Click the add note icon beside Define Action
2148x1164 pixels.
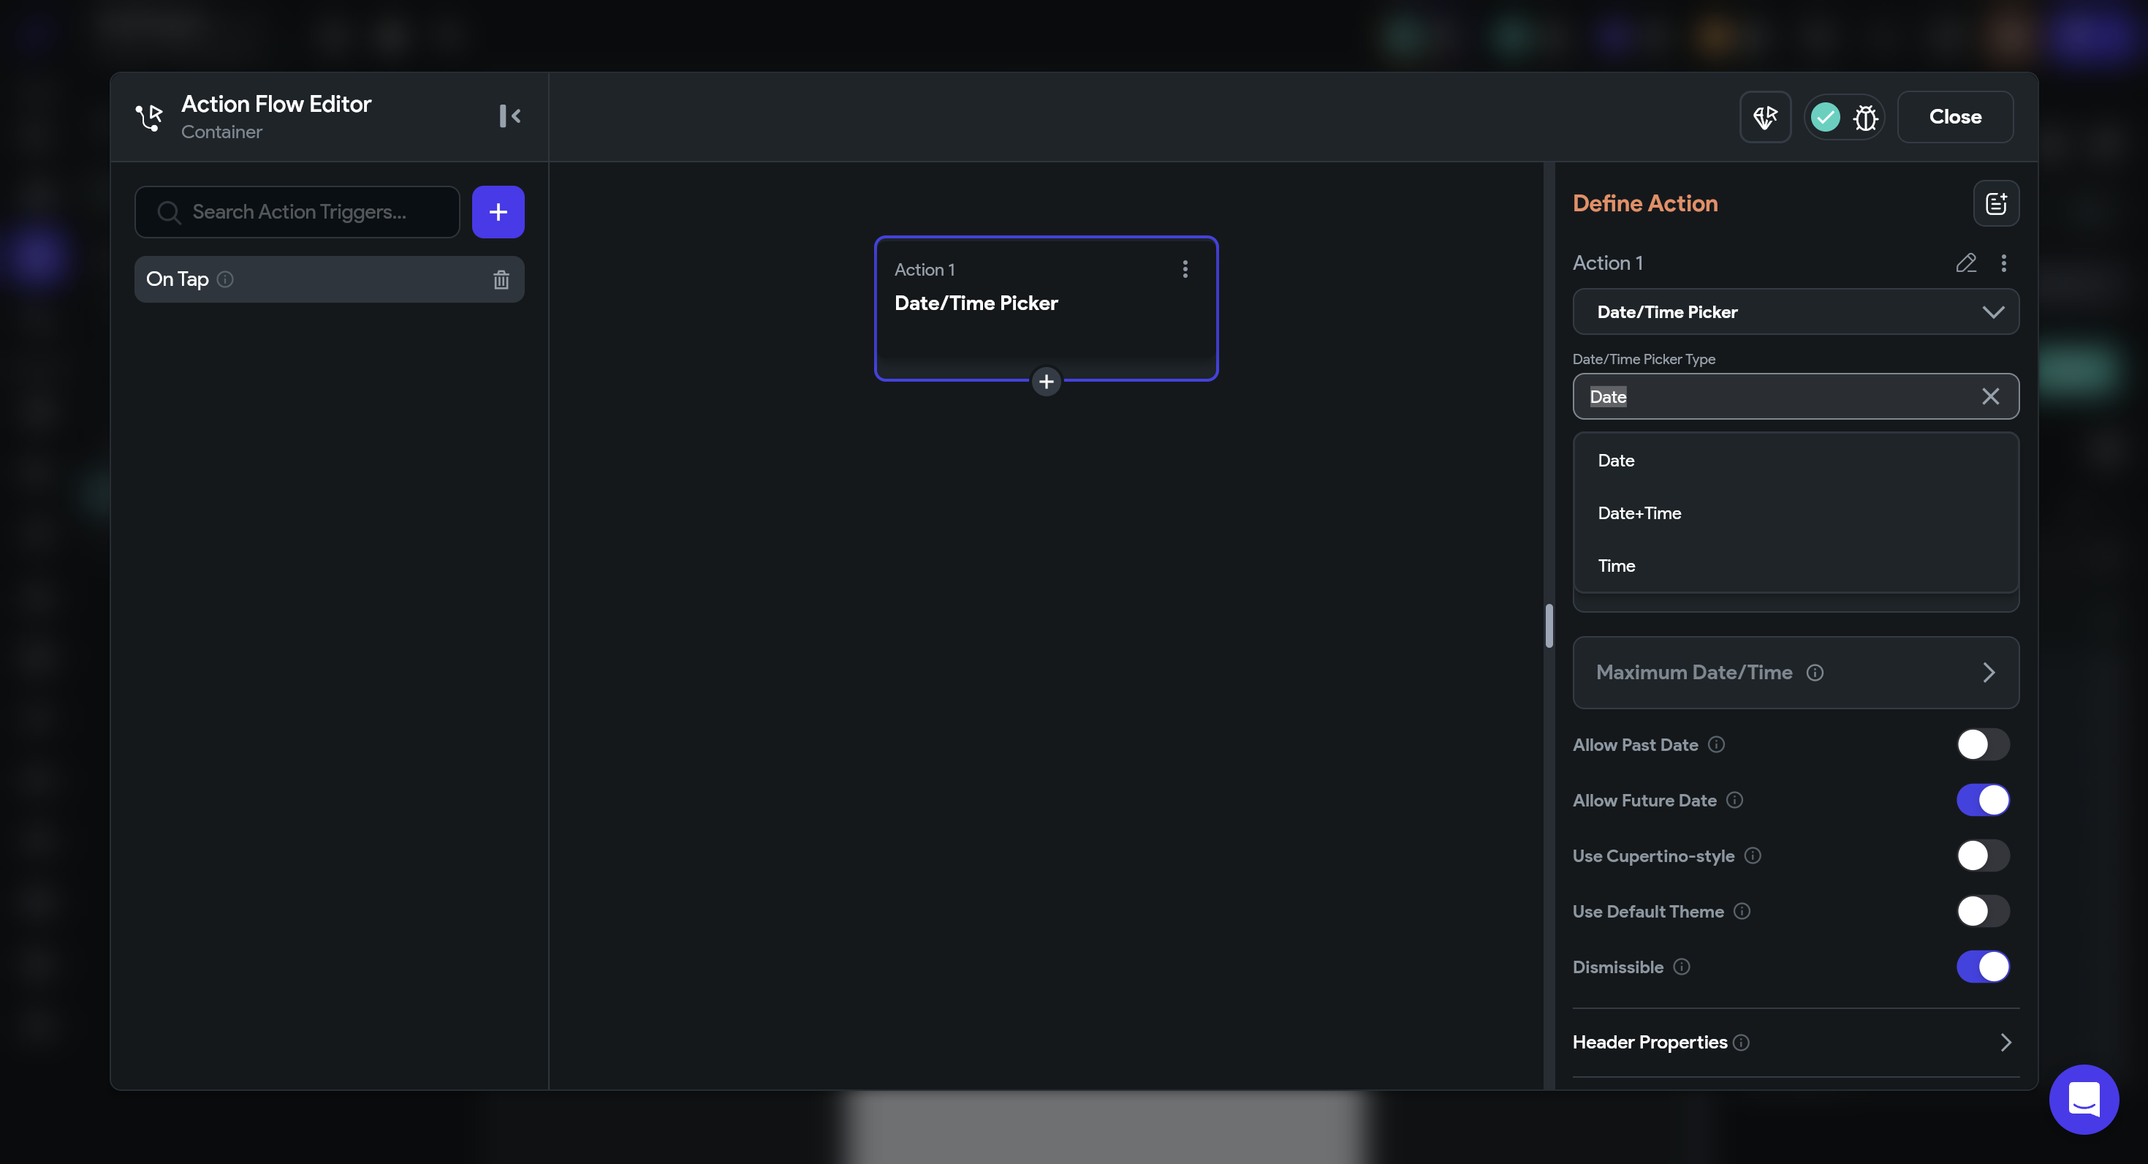(x=1995, y=203)
